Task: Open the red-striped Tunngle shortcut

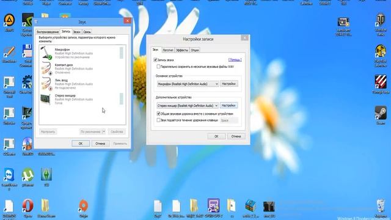Action: tap(381, 82)
